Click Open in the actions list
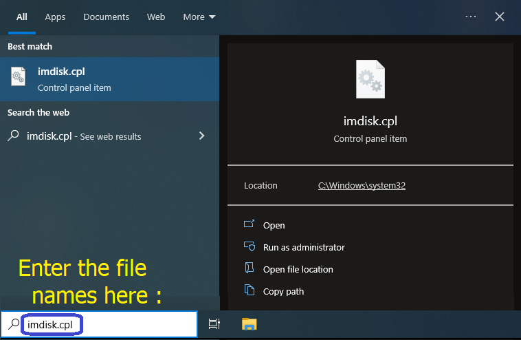Screen dimensions: 521x340 (x=274, y=225)
